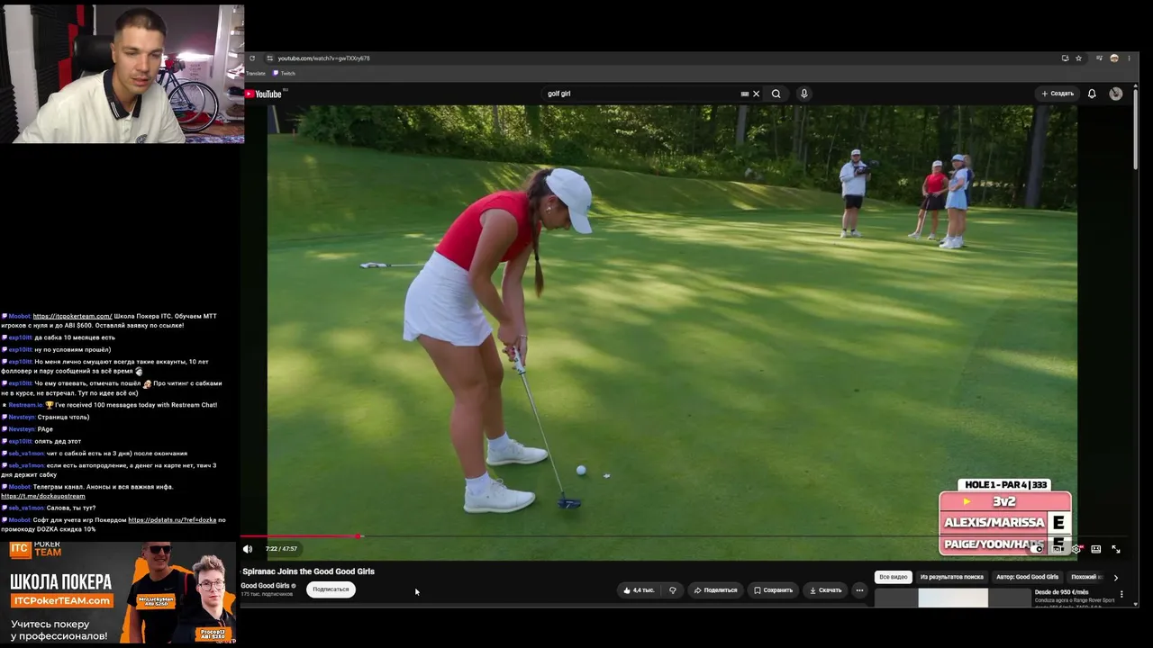Run search with the magnifier button
1153x648 pixels.
(776, 94)
